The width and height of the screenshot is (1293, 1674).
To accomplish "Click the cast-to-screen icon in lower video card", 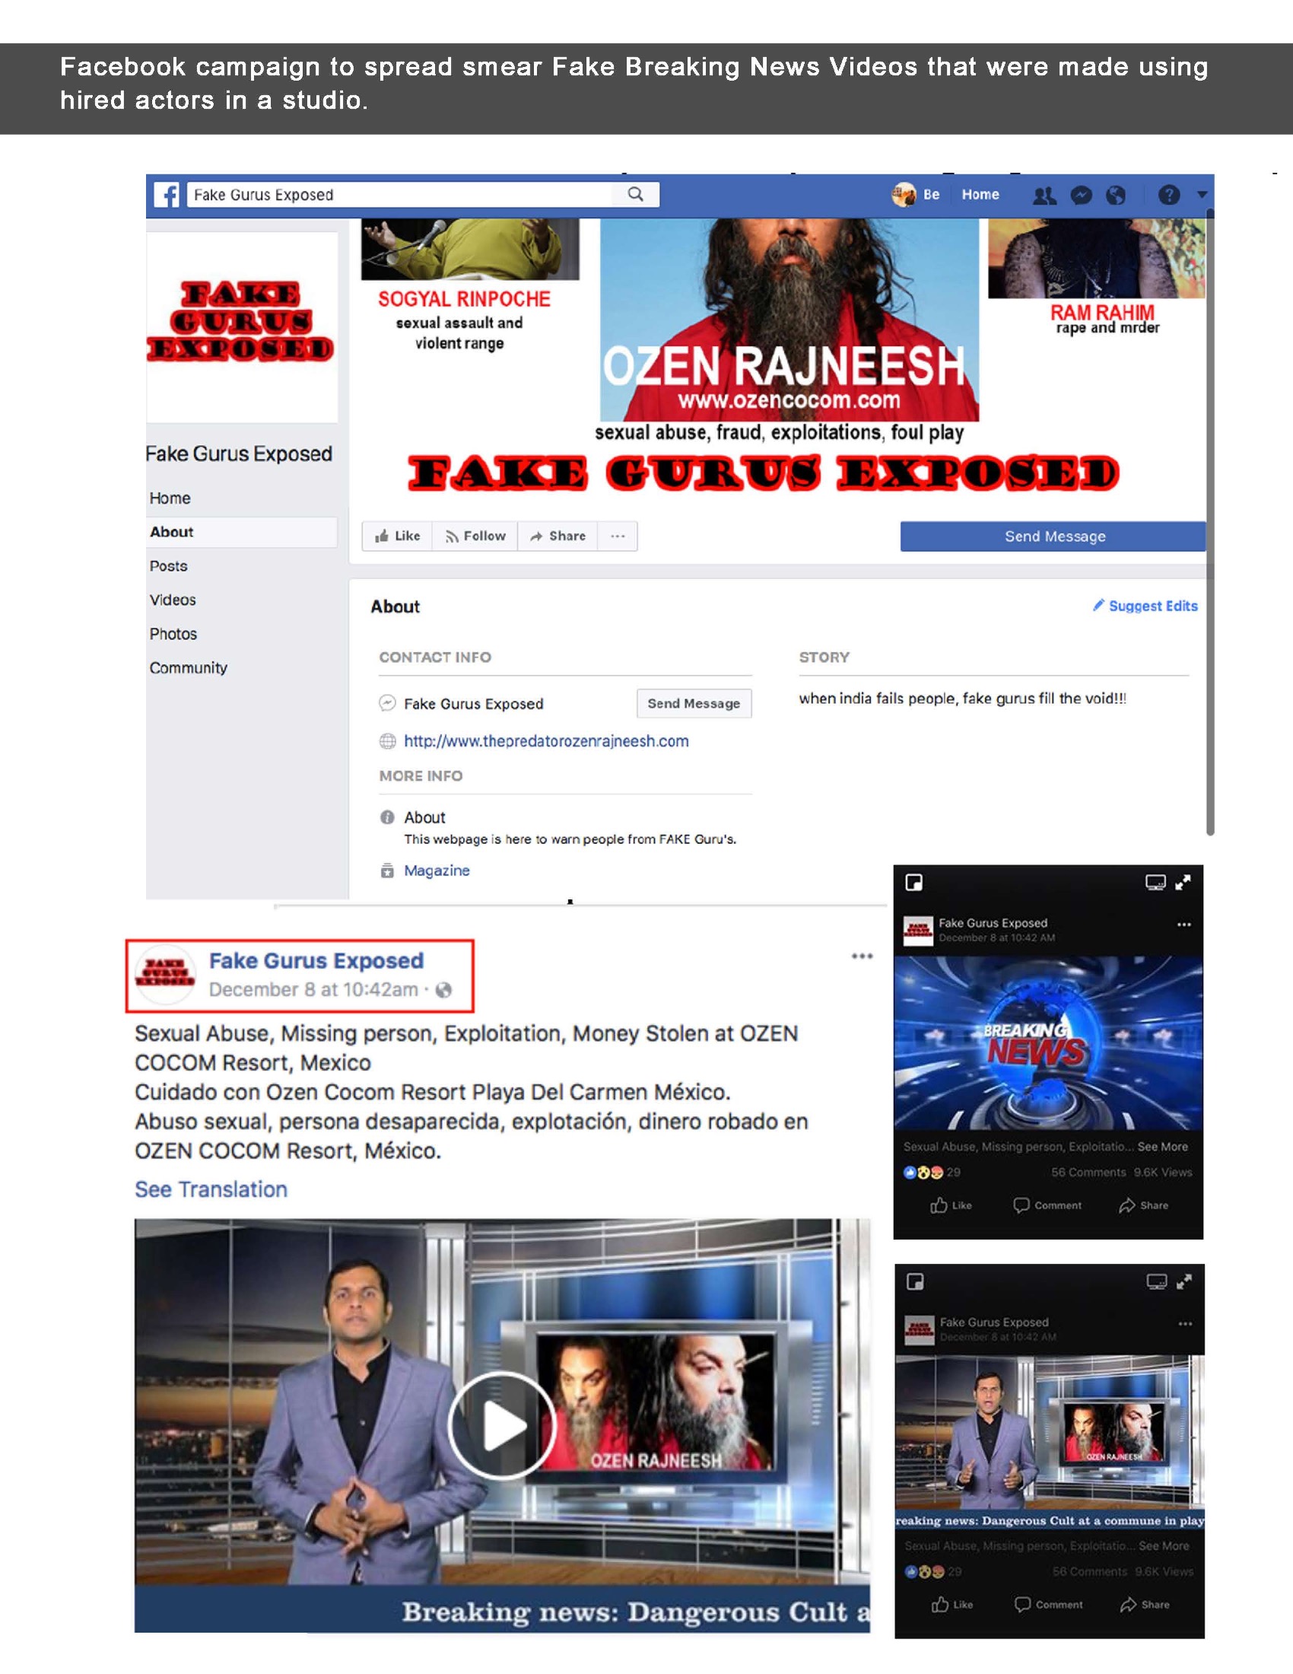I will [x=1157, y=1282].
